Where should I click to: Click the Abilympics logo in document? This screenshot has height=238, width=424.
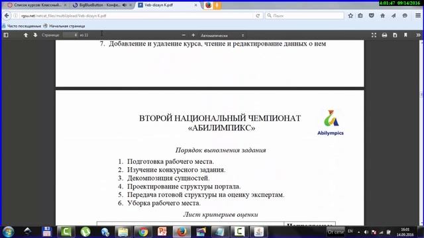point(331,122)
